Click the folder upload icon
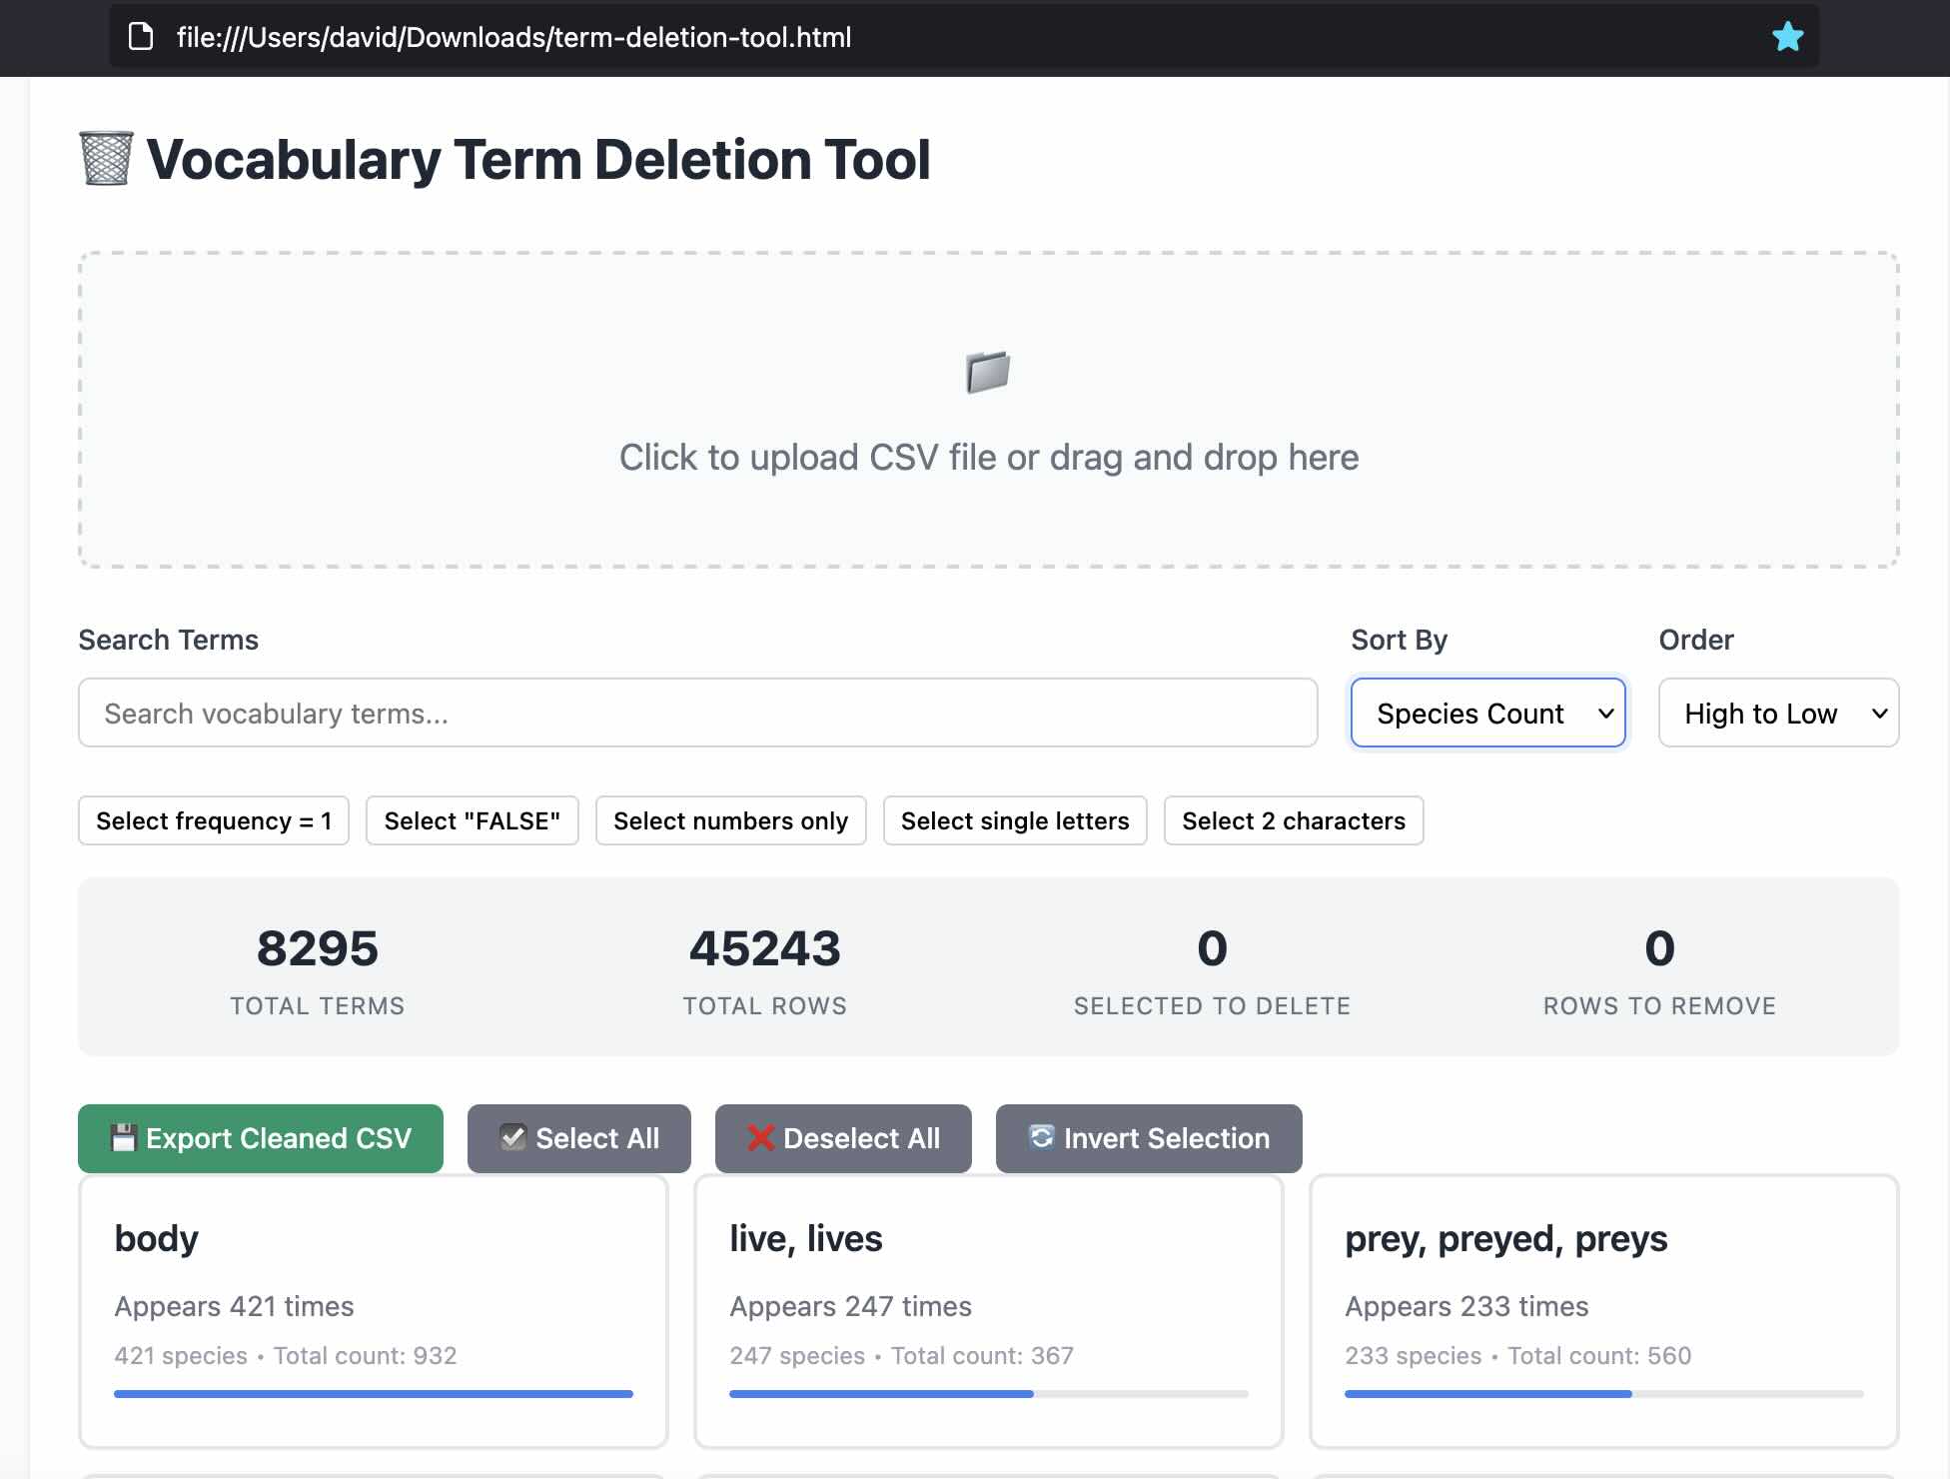Screen dimensions: 1950x1479 988,372
